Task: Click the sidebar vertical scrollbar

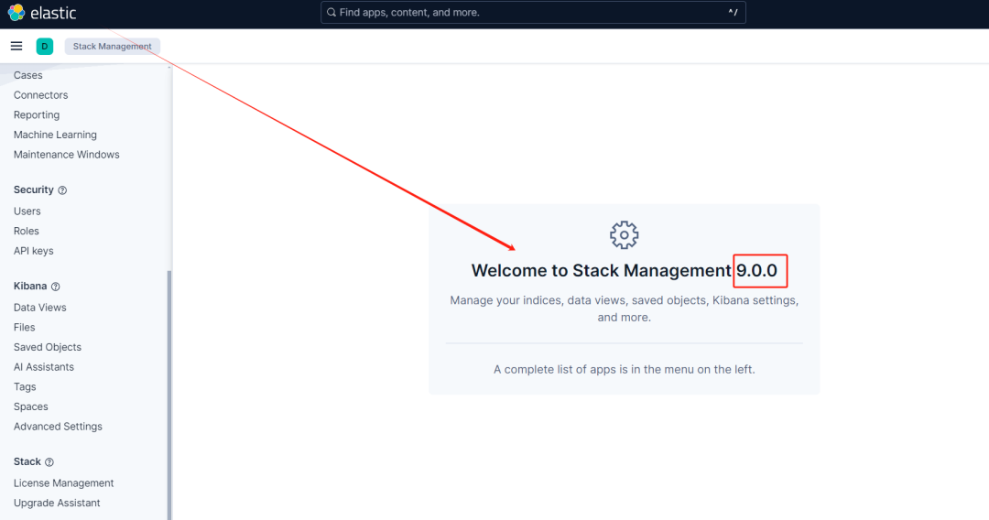Action: [x=169, y=395]
